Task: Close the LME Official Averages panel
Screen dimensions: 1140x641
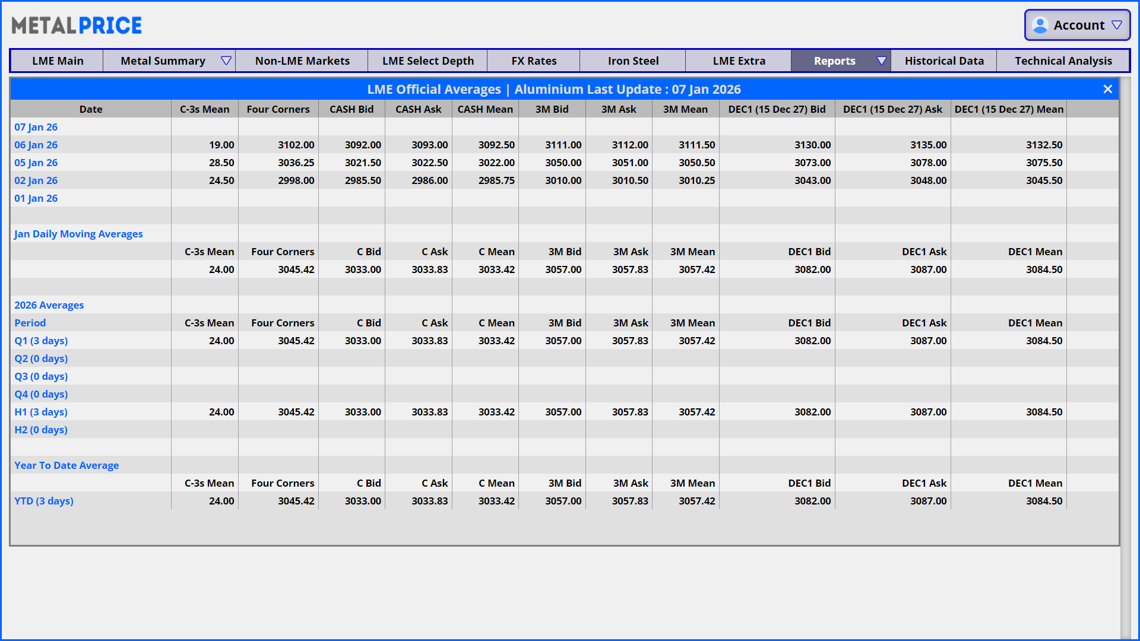Action: click(1107, 89)
